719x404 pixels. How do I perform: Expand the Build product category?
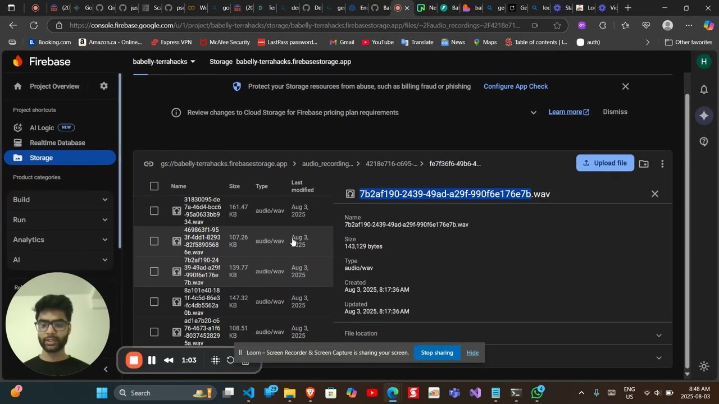(60, 200)
